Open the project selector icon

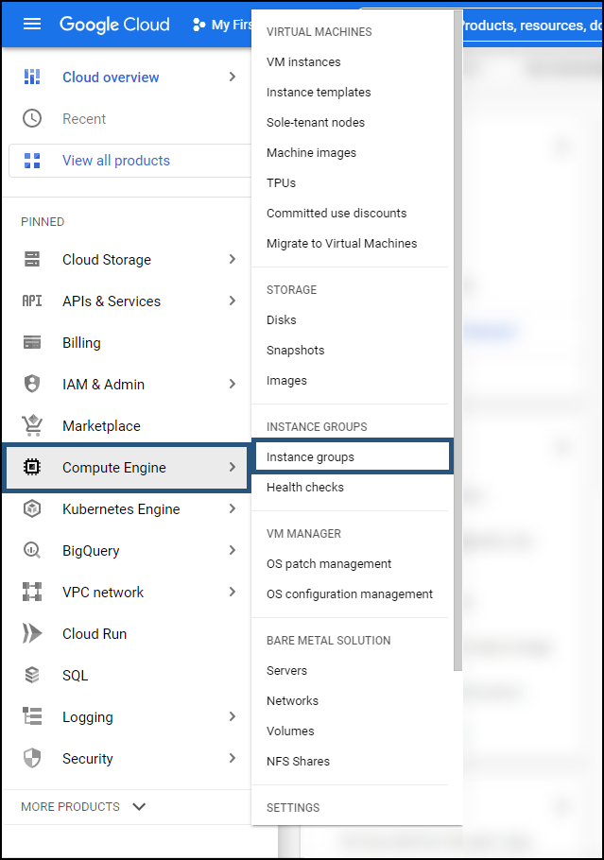(199, 25)
